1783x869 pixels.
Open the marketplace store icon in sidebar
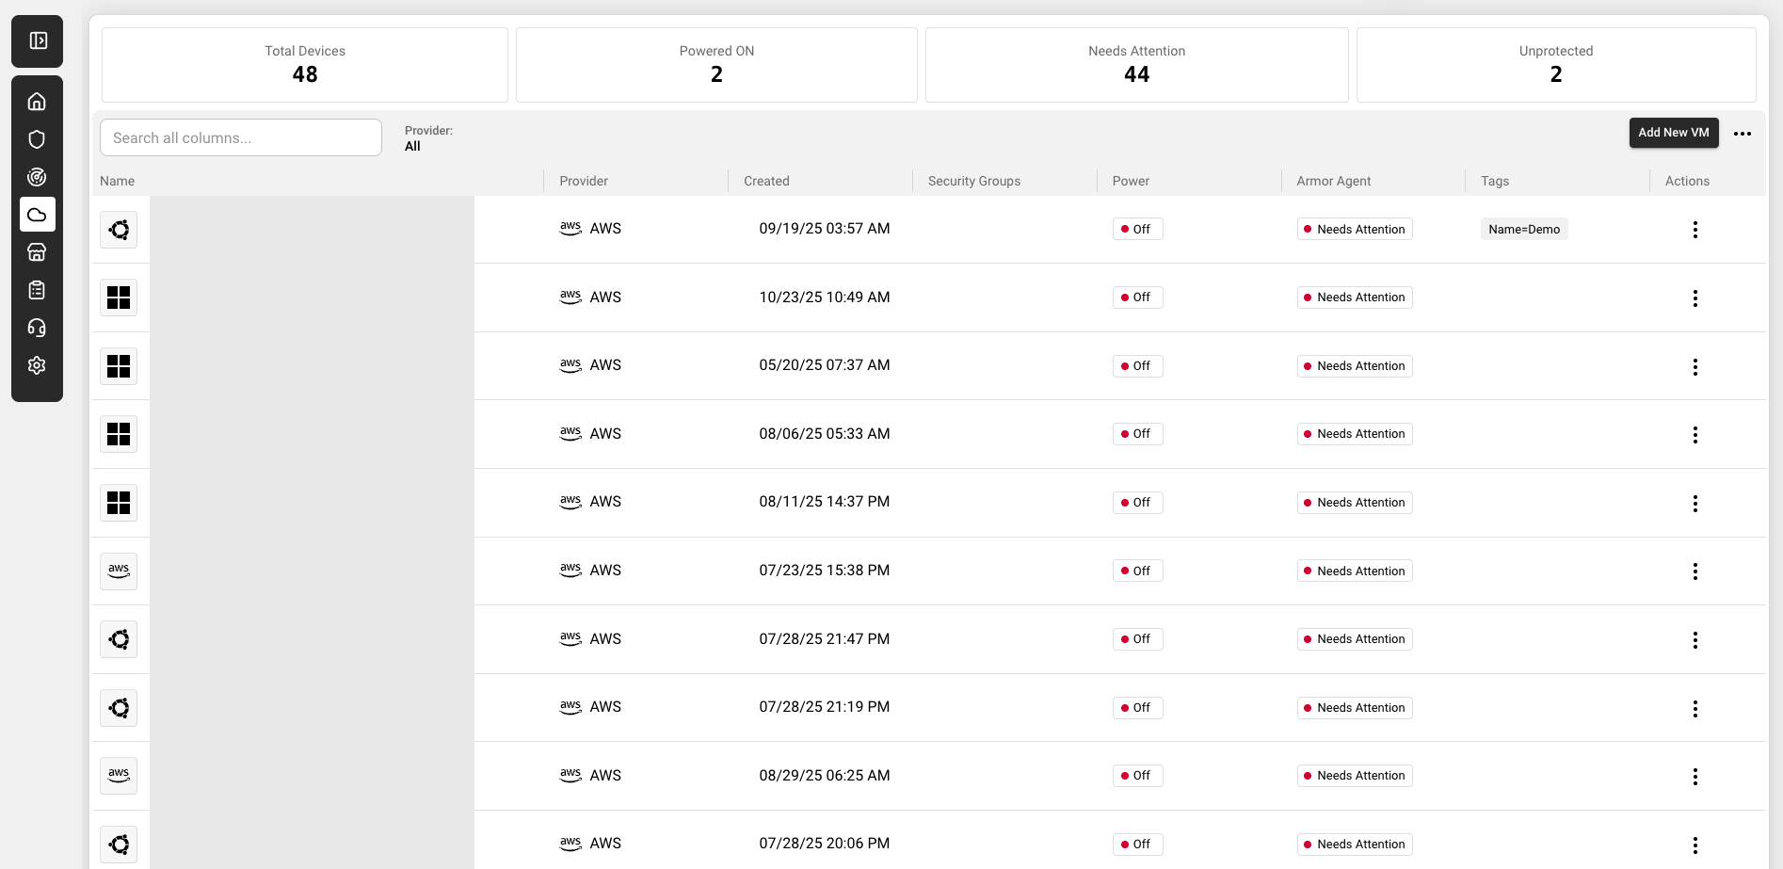tap(37, 252)
